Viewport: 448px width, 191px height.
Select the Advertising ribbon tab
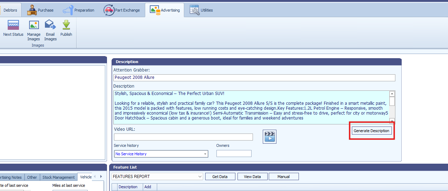click(x=165, y=10)
